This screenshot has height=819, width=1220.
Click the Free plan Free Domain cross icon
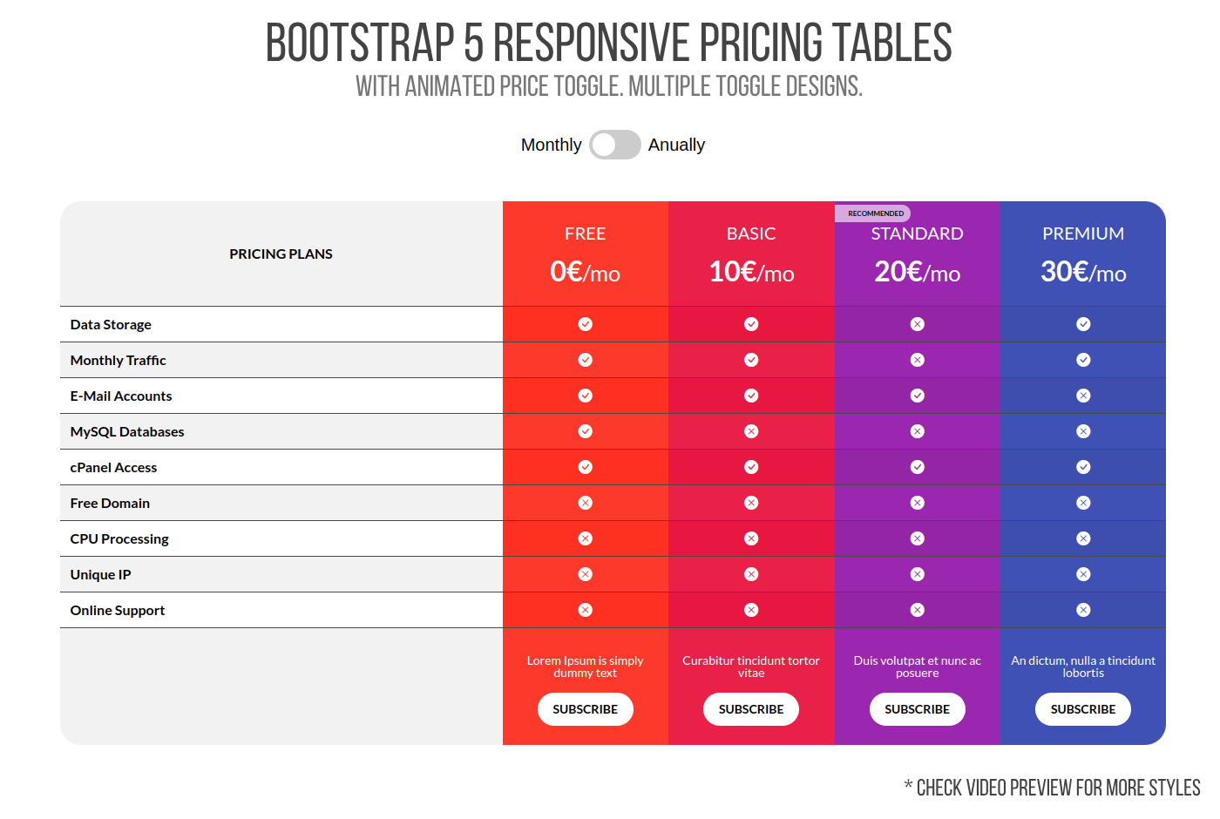(586, 503)
